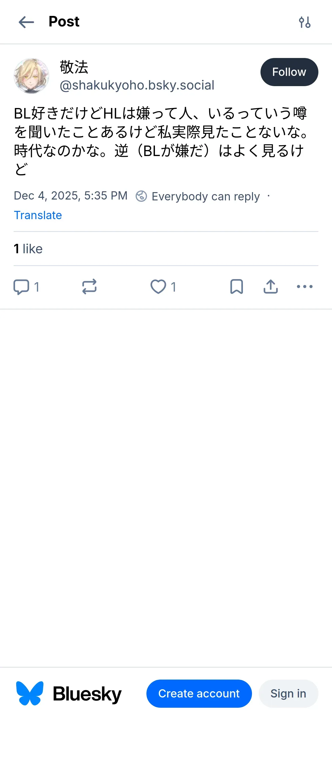Click the display name 敬法

74,67
